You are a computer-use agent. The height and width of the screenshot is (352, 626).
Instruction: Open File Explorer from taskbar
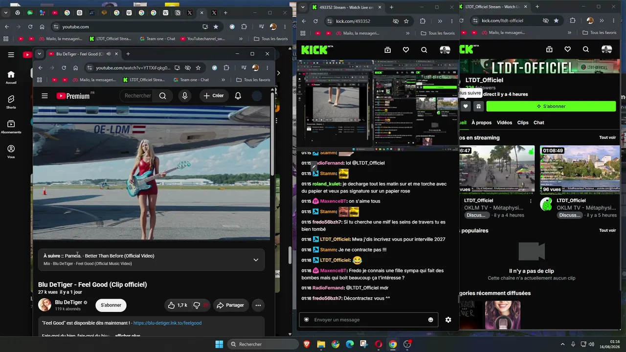[321, 344]
